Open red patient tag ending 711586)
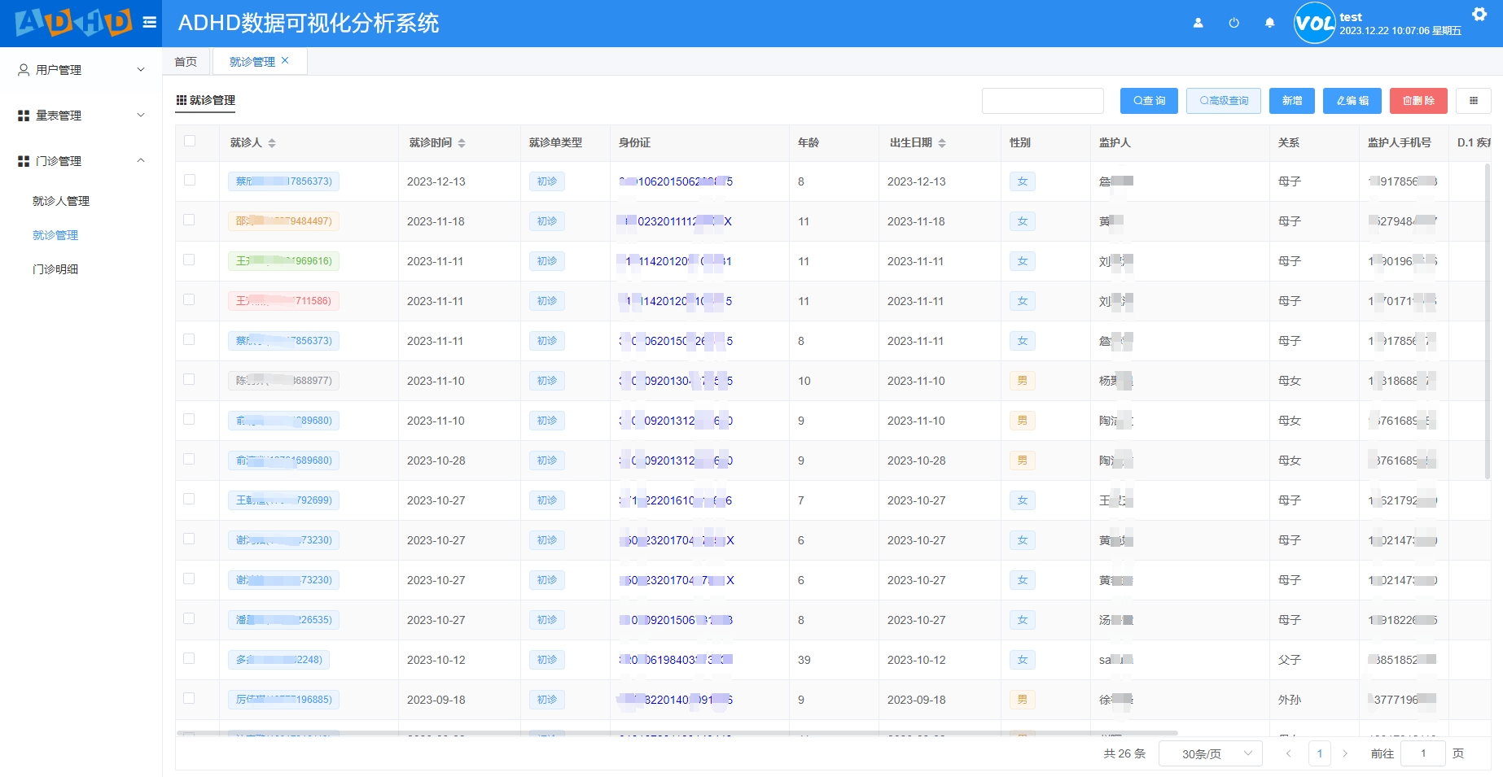The width and height of the screenshot is (1503, 777). [283, 301]
